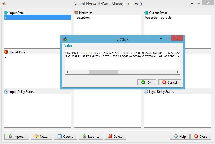Delete the selected item
Image resolution: width=215 pixels, height=144 pixels.
(115, 136)
